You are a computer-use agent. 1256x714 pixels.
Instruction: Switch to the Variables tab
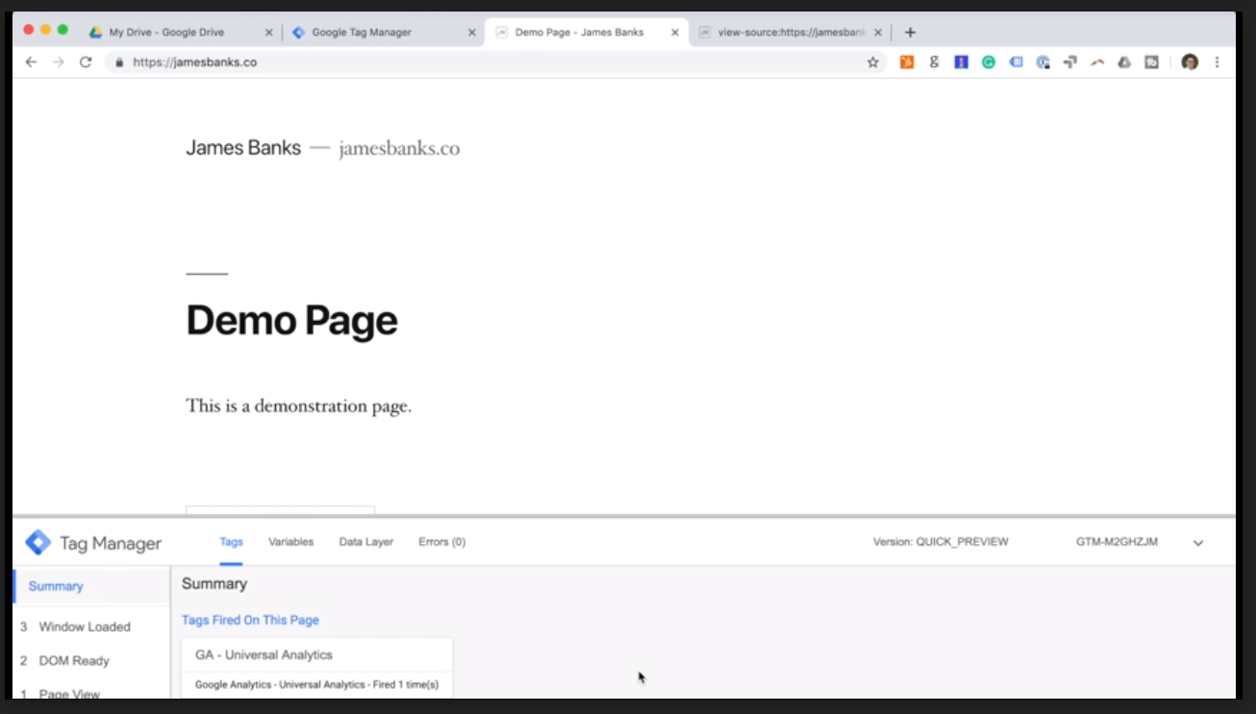[x=291, y=541]
